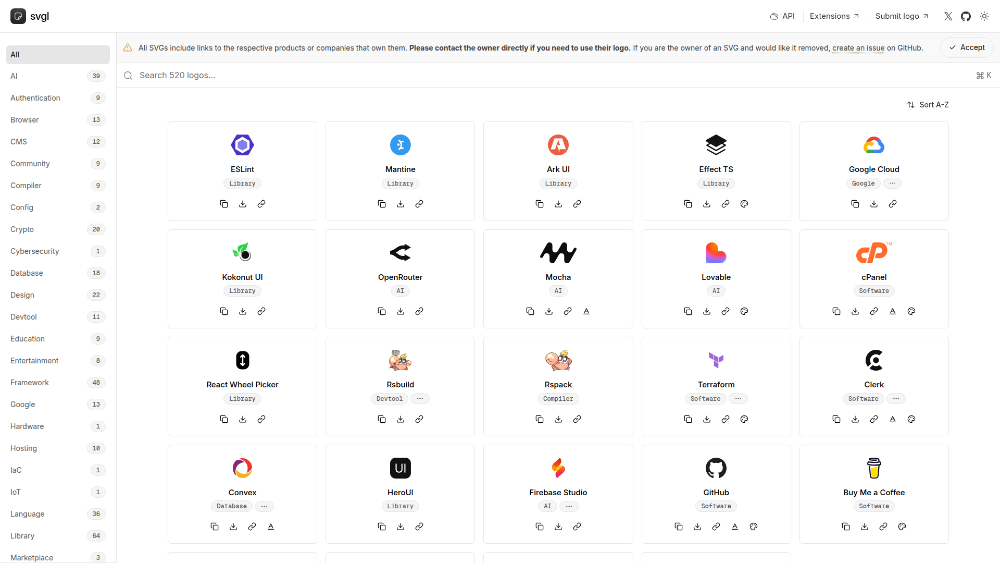Open the Google Cloud link icon
The width and height of the screenshot is (1000, 563).
coord(893,204)
